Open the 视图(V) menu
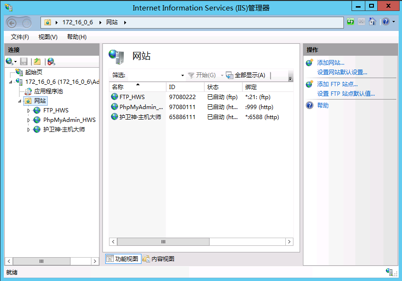 click(x=48, y=37)
